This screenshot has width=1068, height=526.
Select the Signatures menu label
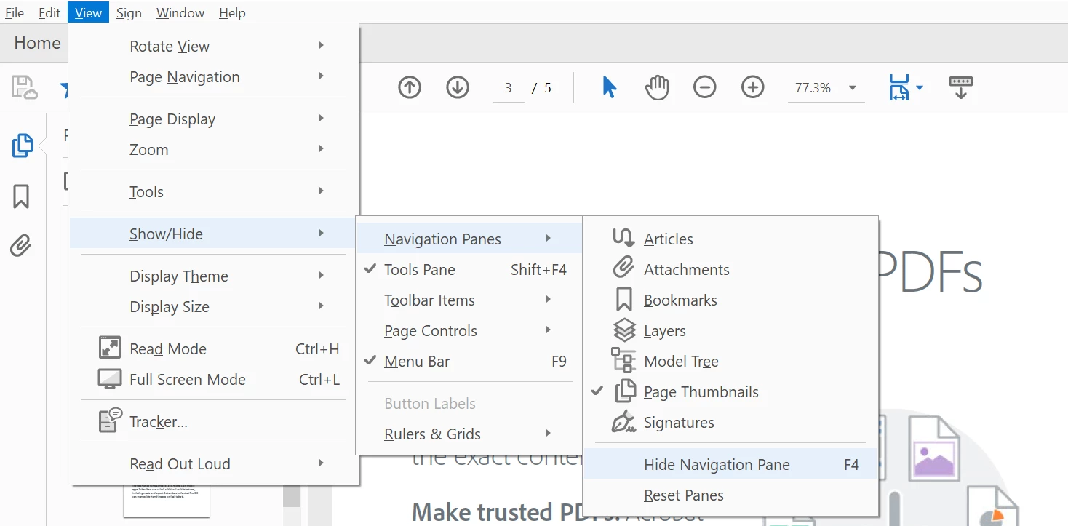679,423
